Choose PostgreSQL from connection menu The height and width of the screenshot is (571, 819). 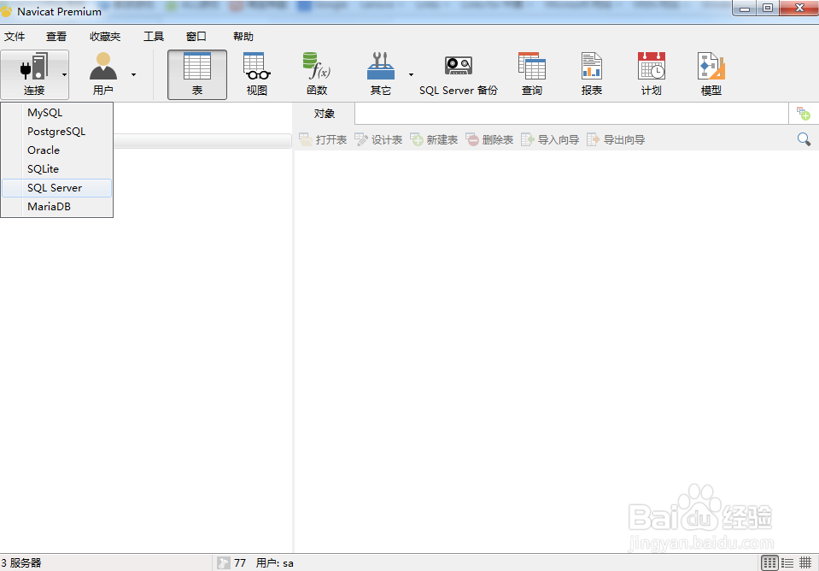pyautogui.click(x=56, y=132)
